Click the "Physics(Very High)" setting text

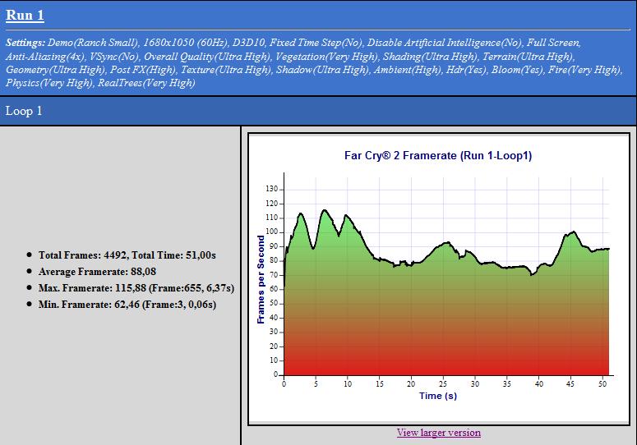click(49, 83)
